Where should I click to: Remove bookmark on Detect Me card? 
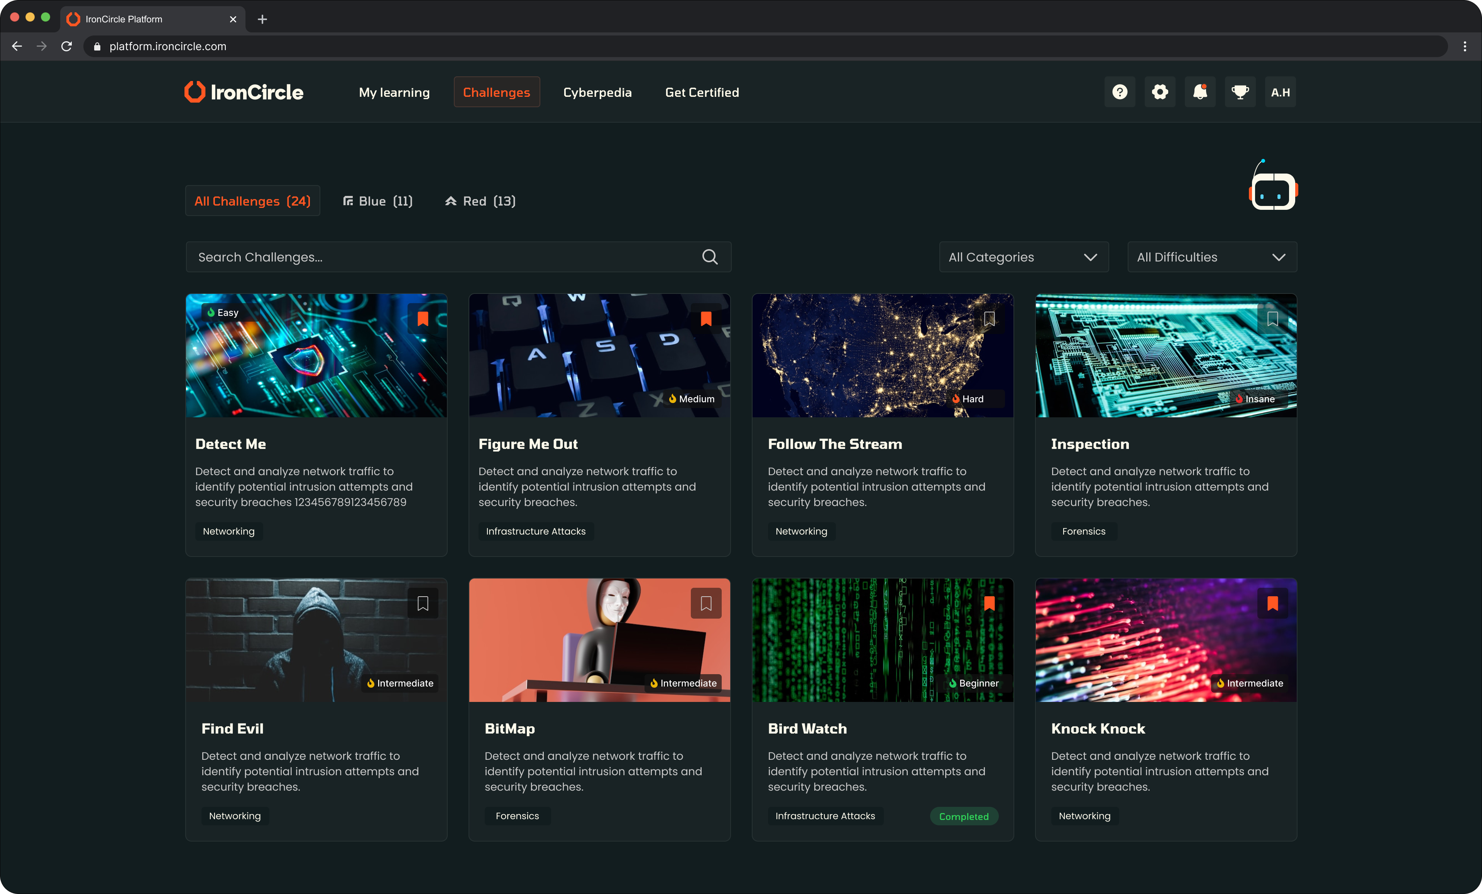pos(423,319)
